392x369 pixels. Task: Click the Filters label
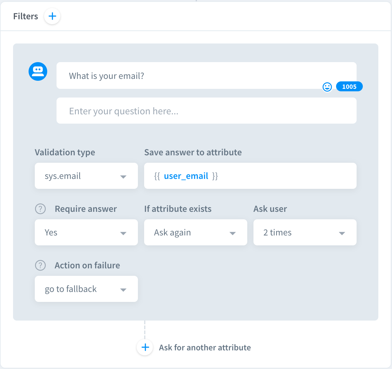pyautogui.click(x=25, y=16)
